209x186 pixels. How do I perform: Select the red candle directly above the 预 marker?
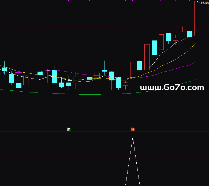tap(133, 69)
